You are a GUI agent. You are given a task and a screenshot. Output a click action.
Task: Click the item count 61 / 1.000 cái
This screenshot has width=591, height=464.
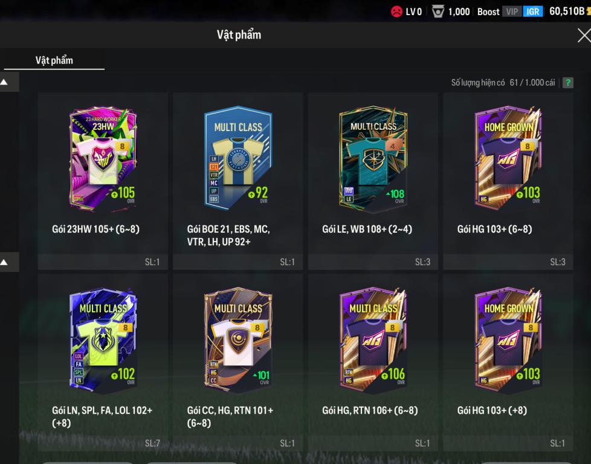tap(532, 83)
